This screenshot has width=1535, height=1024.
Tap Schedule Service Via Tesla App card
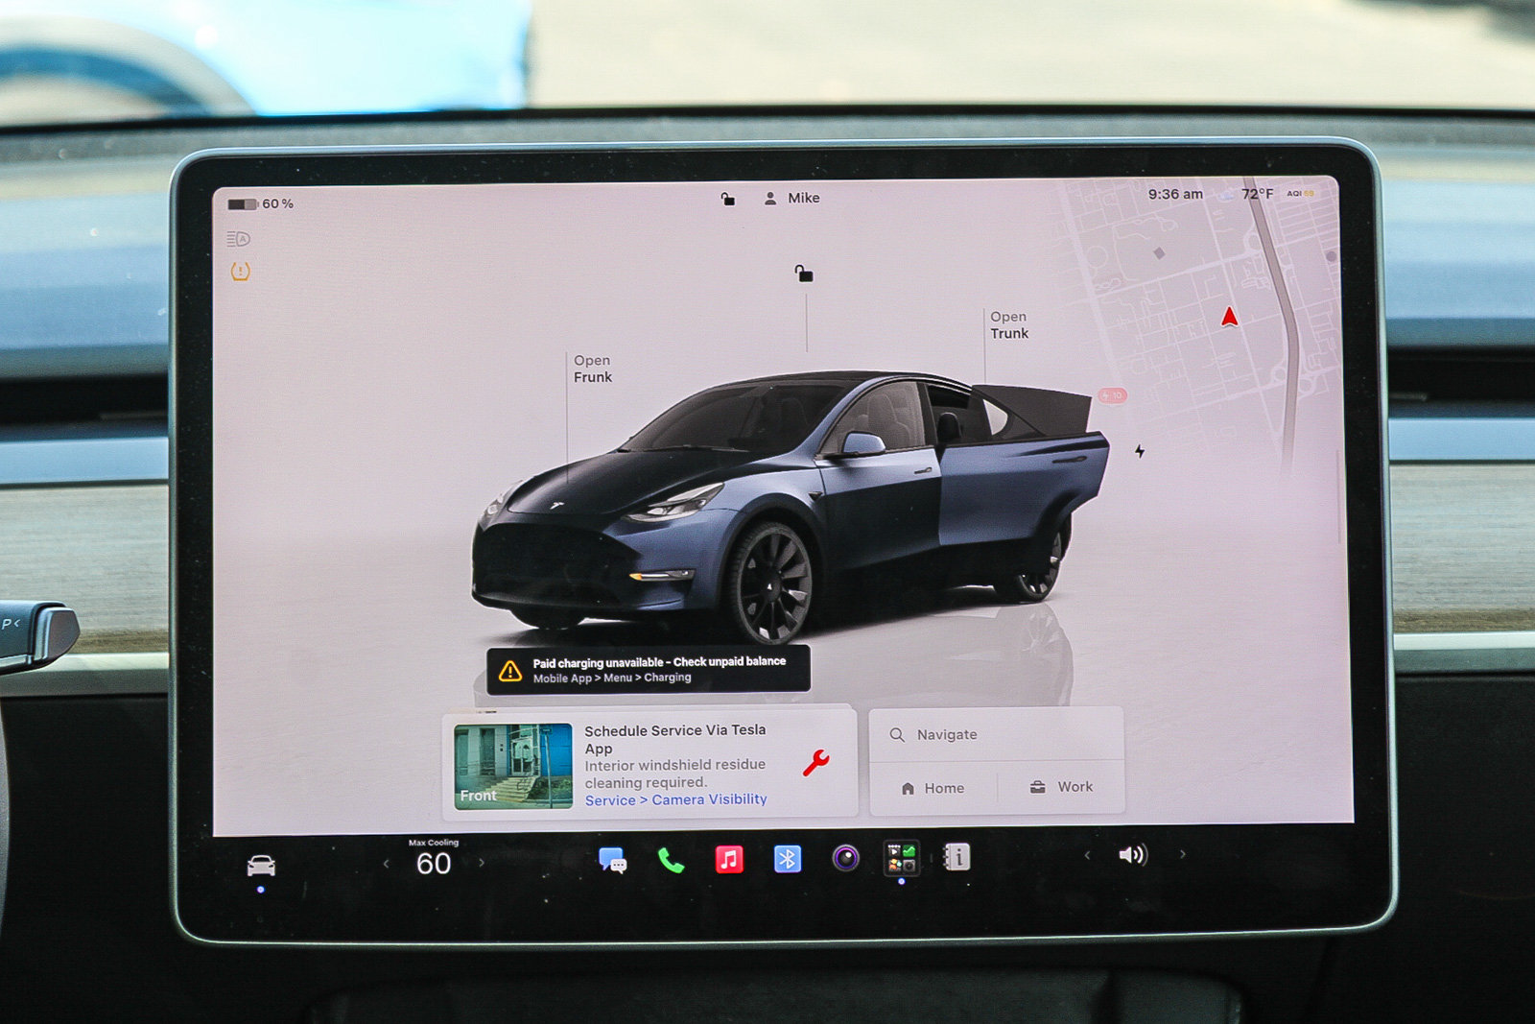(649, 764)
